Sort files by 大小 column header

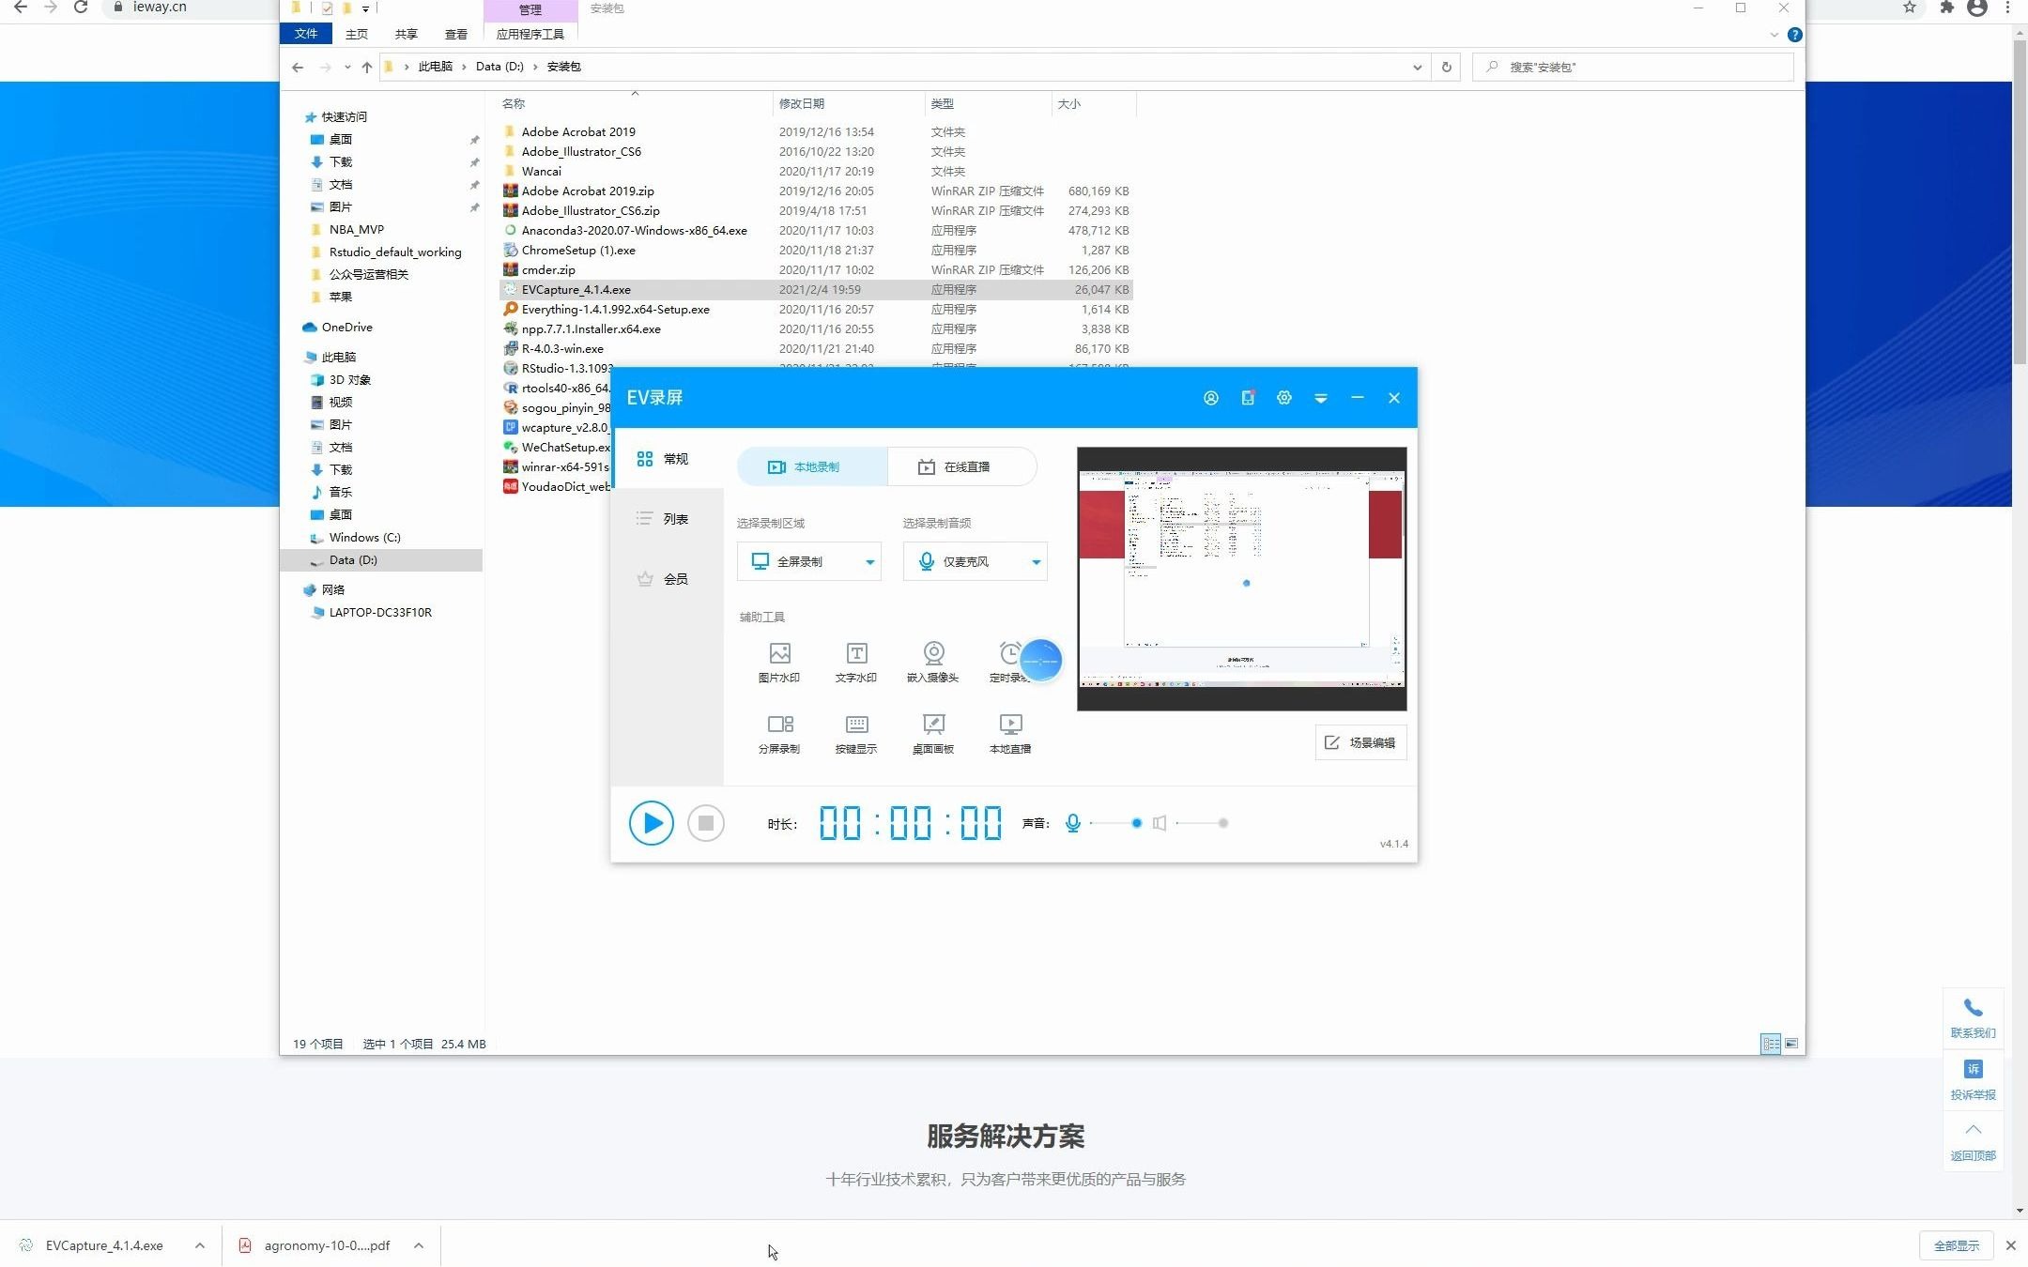(1094, 103)
